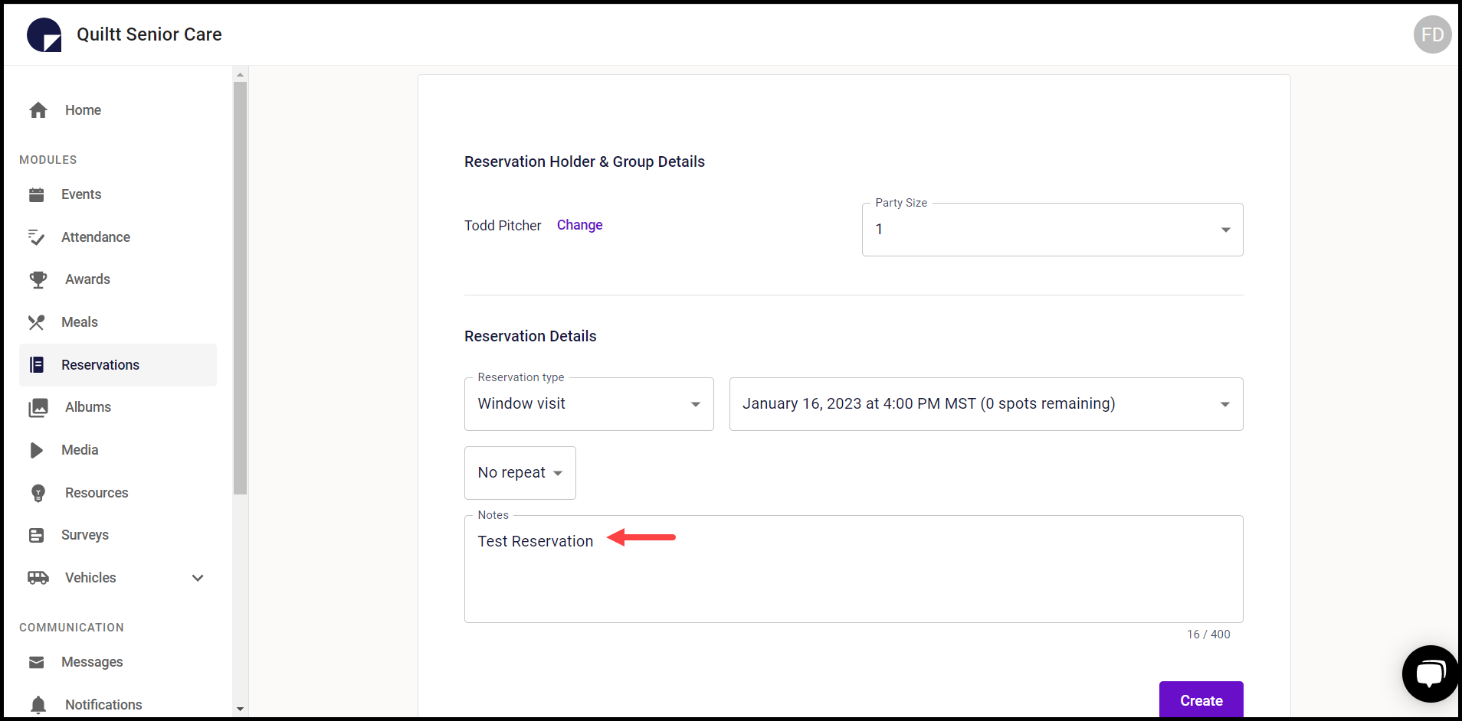Click the Resources lightbulb icon
Screen dimensions: 1462x721
coord(38,493)
